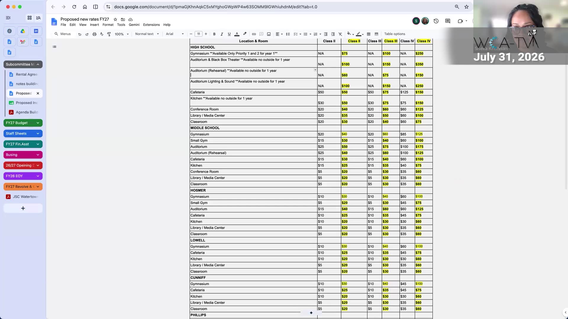Increase font size with the plus button
The width and height of the screenshot is (568, 319).
tap(206, 34)
